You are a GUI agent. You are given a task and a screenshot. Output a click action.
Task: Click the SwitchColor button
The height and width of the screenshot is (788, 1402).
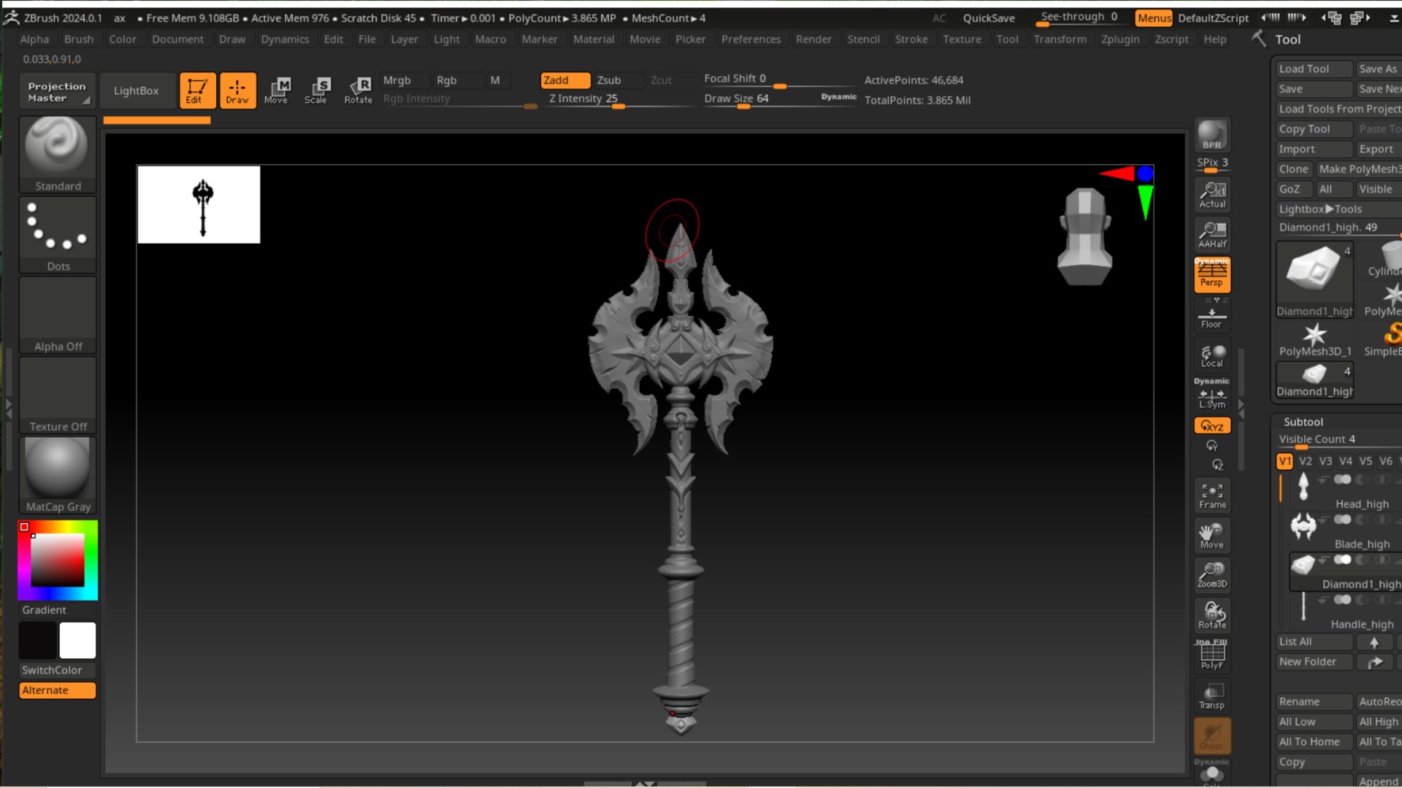pos(58,670)
